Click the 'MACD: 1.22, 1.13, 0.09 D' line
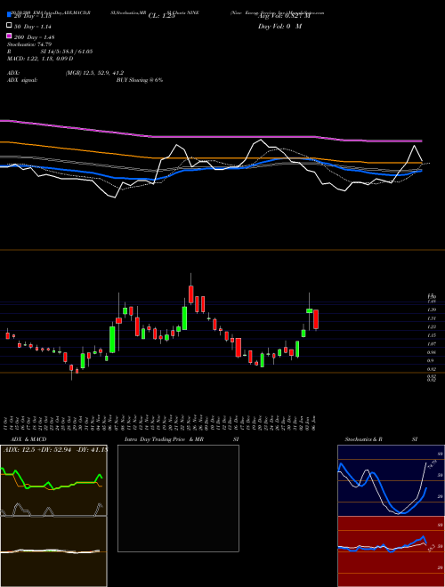 click(40, 59)
